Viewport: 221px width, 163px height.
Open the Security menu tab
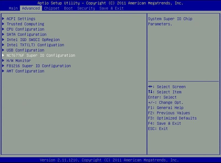point(86,8)
